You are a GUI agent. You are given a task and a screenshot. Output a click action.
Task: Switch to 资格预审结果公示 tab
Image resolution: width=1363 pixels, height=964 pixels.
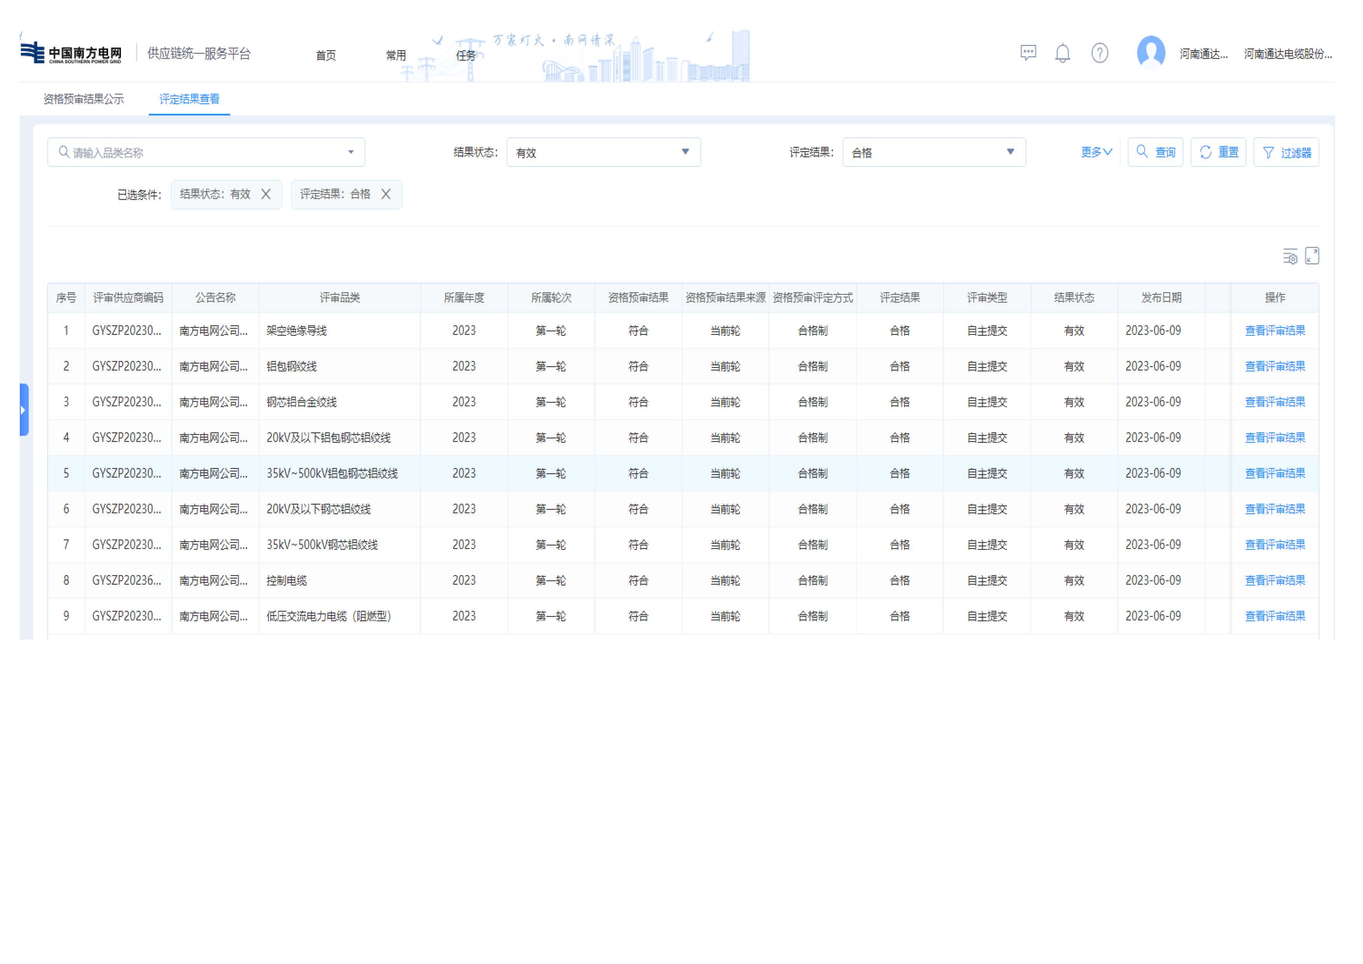pyautogui.click(x=84, y=99)
